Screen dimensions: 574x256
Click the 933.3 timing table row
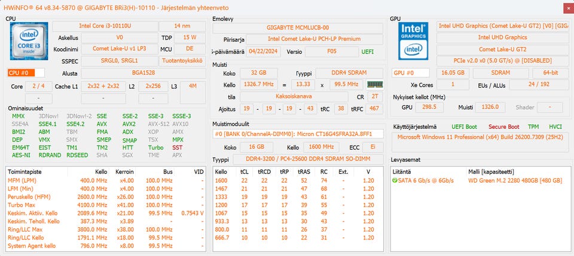[298, 221]
